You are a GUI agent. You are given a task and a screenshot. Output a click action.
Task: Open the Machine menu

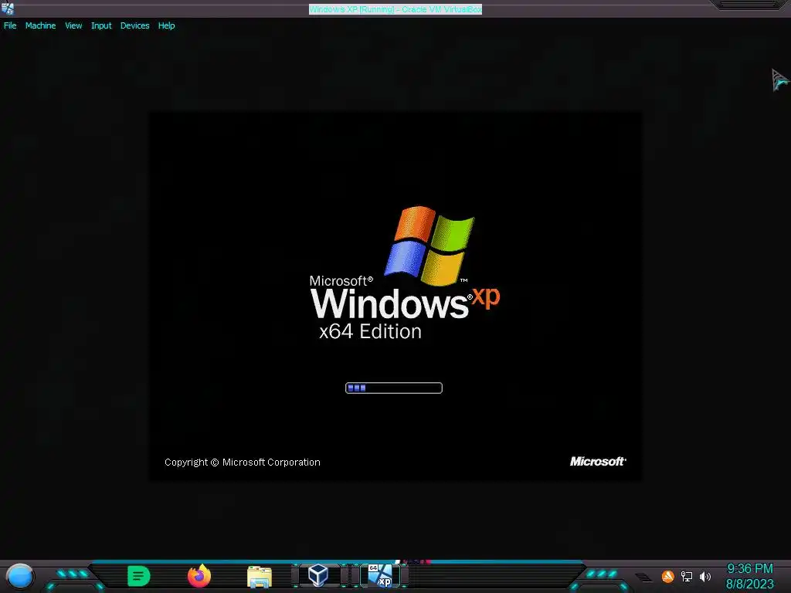tap(40, 25)
